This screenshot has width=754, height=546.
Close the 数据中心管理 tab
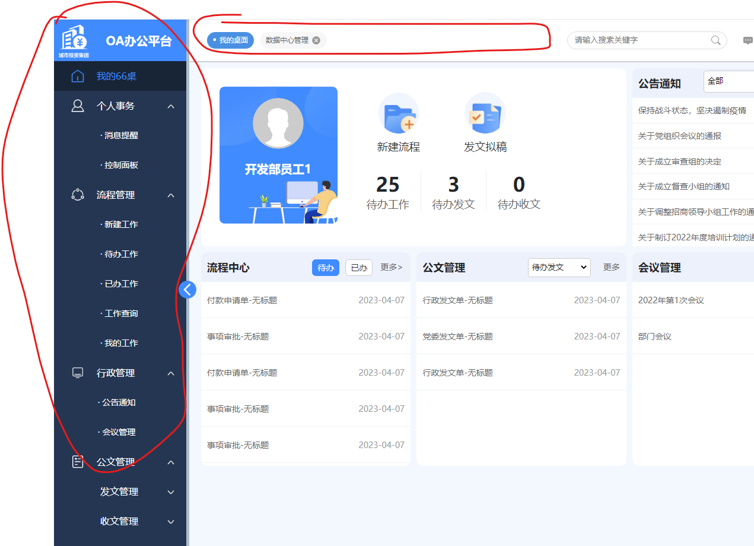tap(316, 40)
